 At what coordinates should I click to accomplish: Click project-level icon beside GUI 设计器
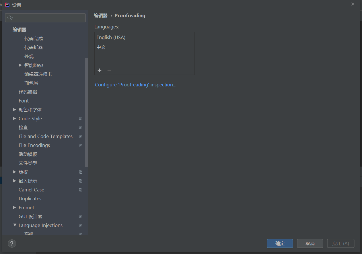click(81, 217)
